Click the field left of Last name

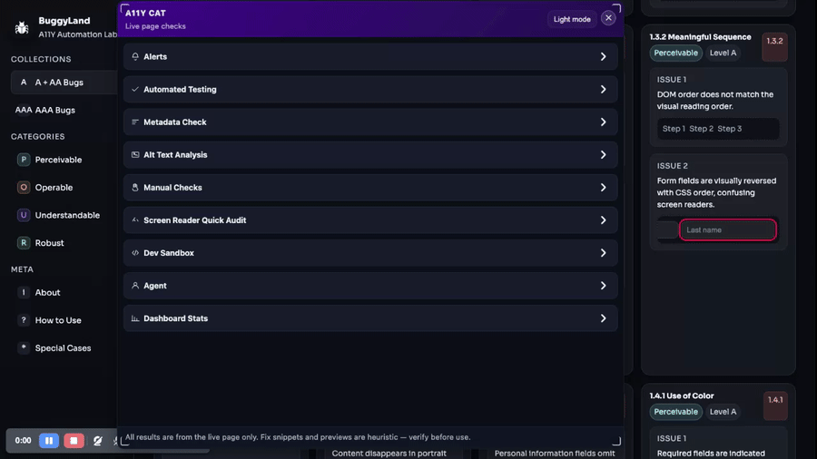[x=667, y=229]
